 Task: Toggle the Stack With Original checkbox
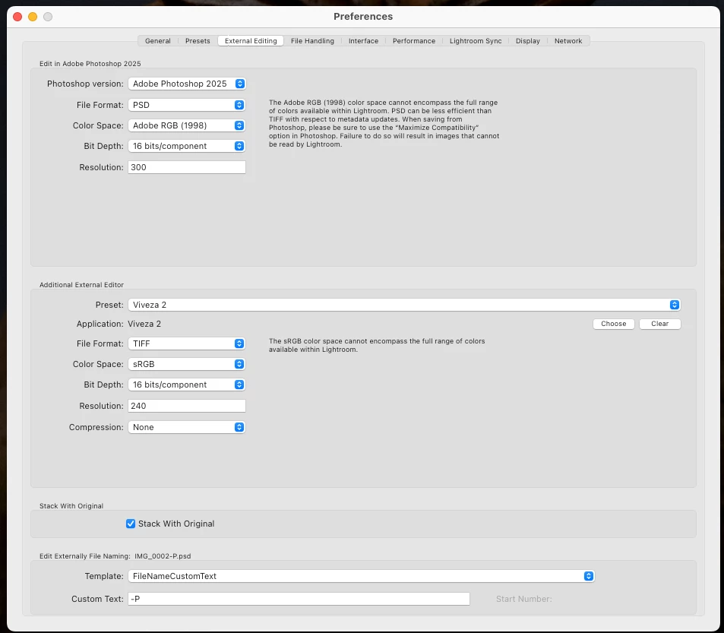[x=131, y=524]
